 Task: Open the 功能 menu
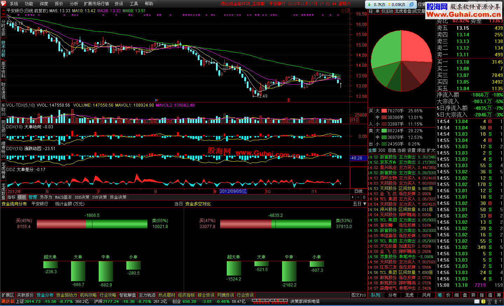(x=29, y=4)
